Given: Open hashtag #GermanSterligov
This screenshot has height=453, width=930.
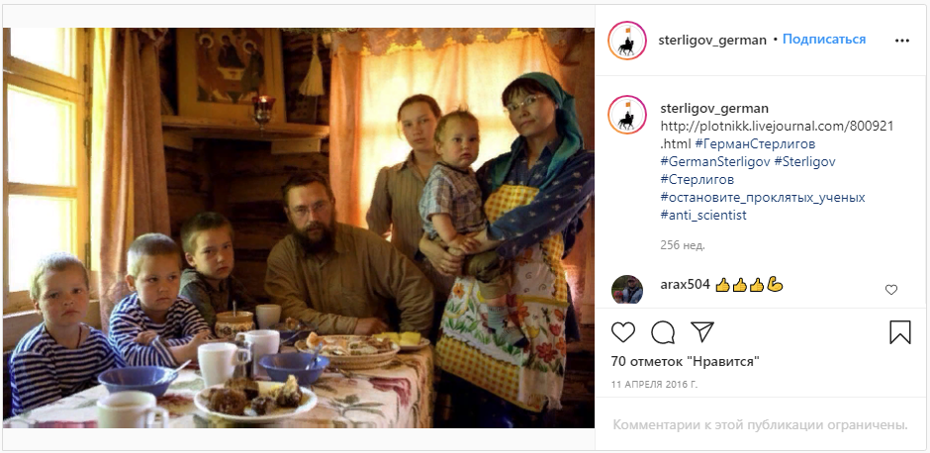Looking at the screenshot, I should click(x=714, y=162).
